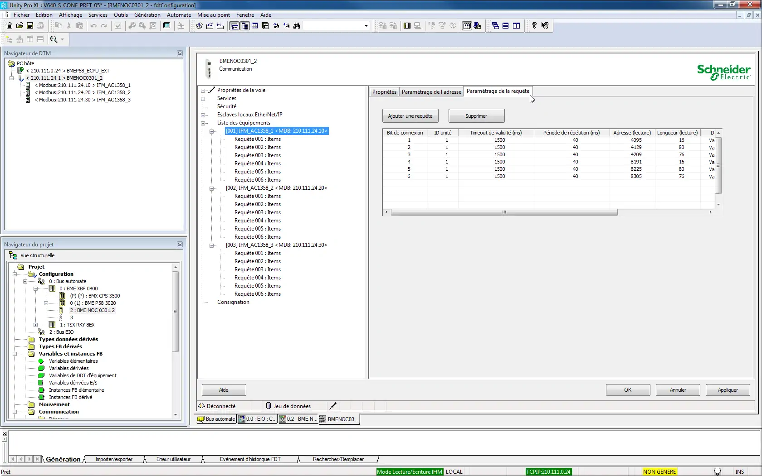Select the Rechercher/Remplacer output tab
Viewport: 762px width, 476px height.
338,459
